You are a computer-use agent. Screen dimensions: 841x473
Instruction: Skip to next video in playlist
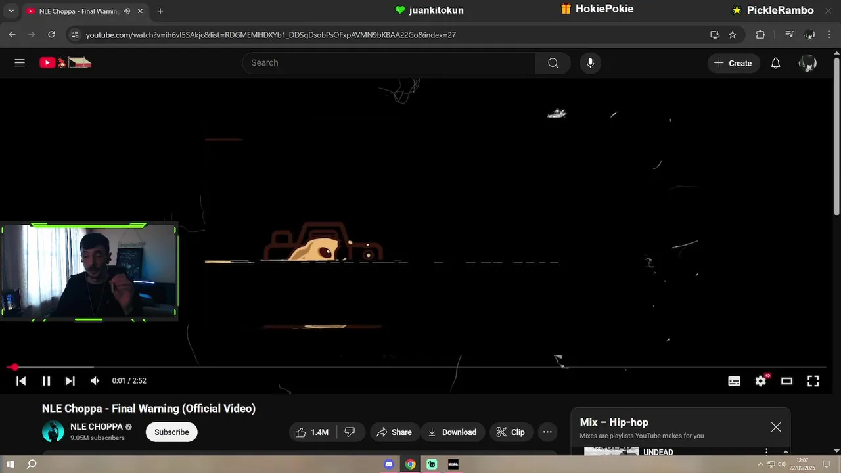70,381
